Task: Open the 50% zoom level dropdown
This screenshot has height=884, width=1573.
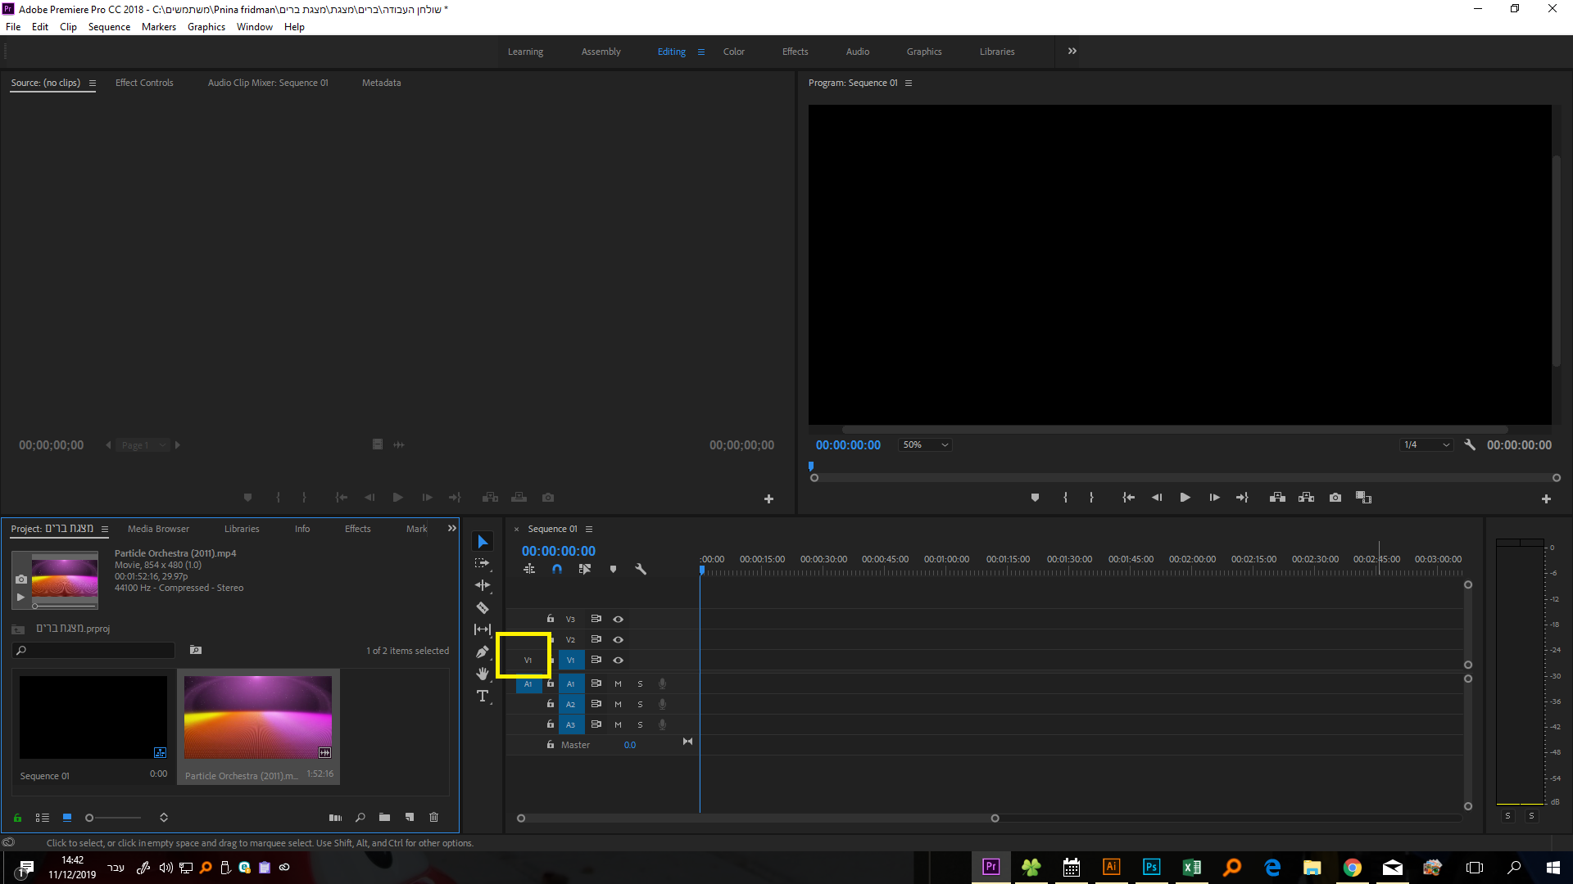Action: [x=925, y=444]
